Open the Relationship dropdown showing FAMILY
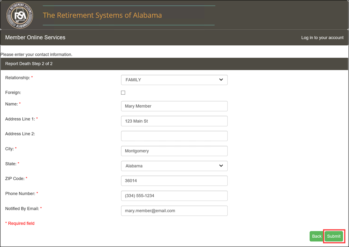Screen dimensions: 349x247 coord(174,80)
